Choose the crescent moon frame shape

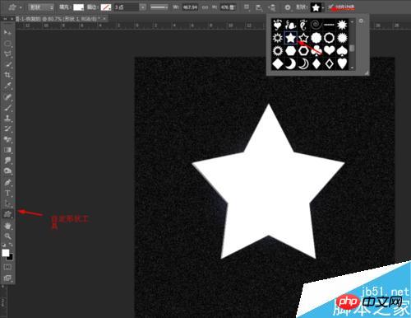tap(303, 63)
